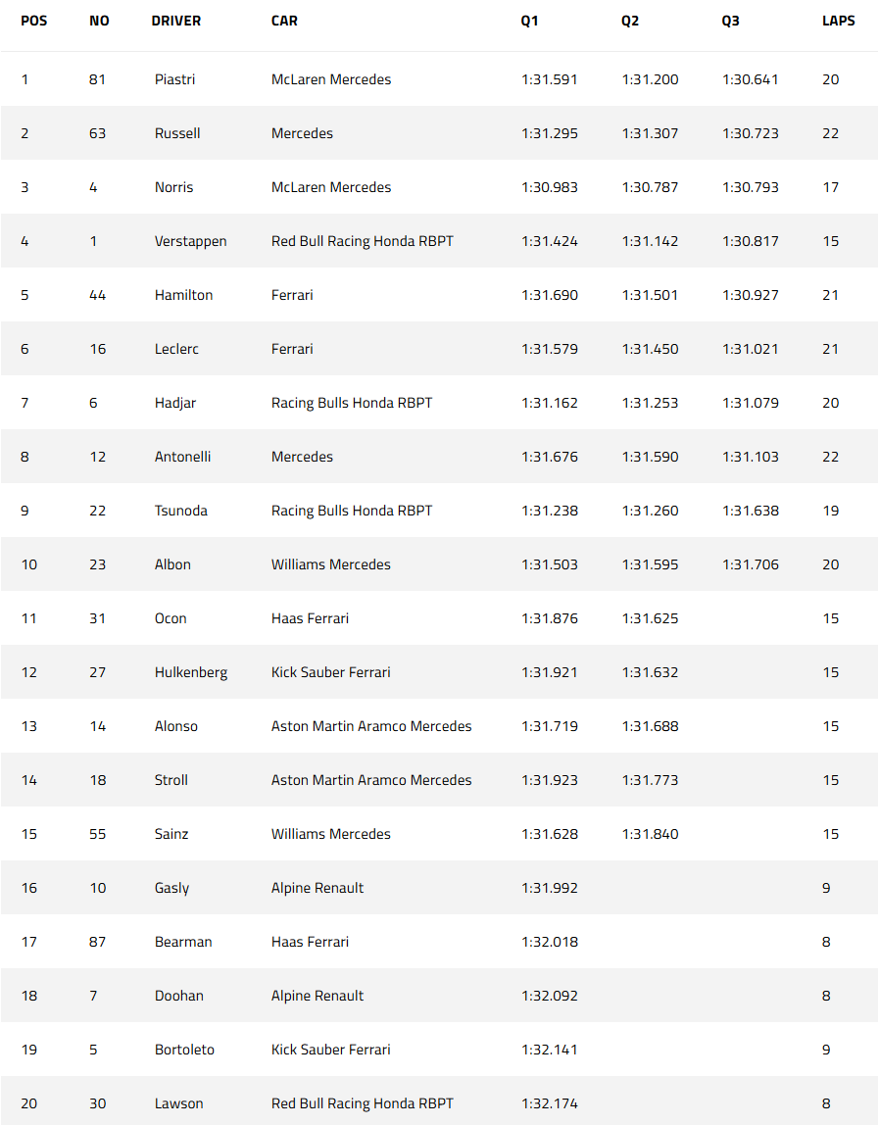Click Lawson in the last row
This screenshot has width=879, height=1125.
178,1103
